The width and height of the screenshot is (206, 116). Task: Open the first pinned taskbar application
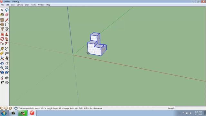tap(13, 113)
